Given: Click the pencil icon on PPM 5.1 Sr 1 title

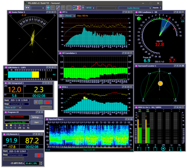Looking at the screenshot, I should coord(175,107).
